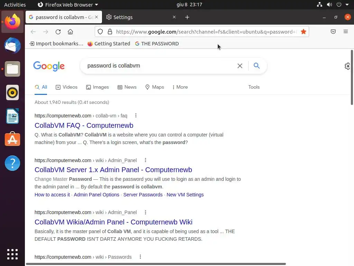
Task: Open options for the Server 1.x Admin Panel result
Action: pos(146,160)
